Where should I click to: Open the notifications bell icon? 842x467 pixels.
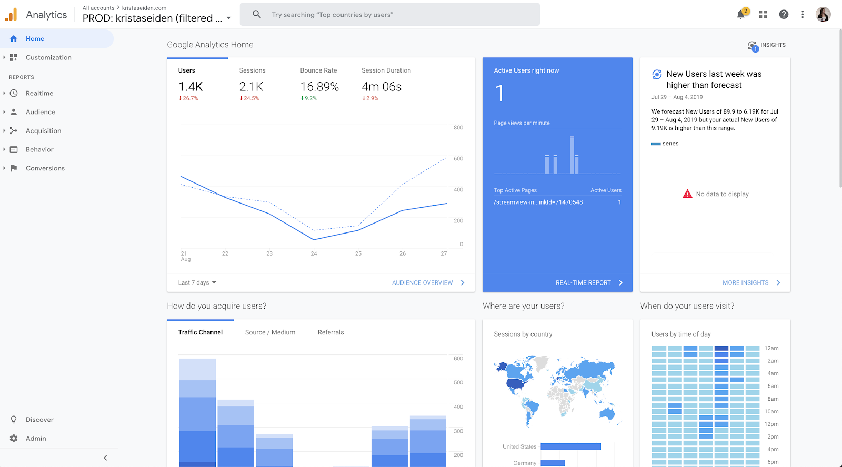click(741, 15)
